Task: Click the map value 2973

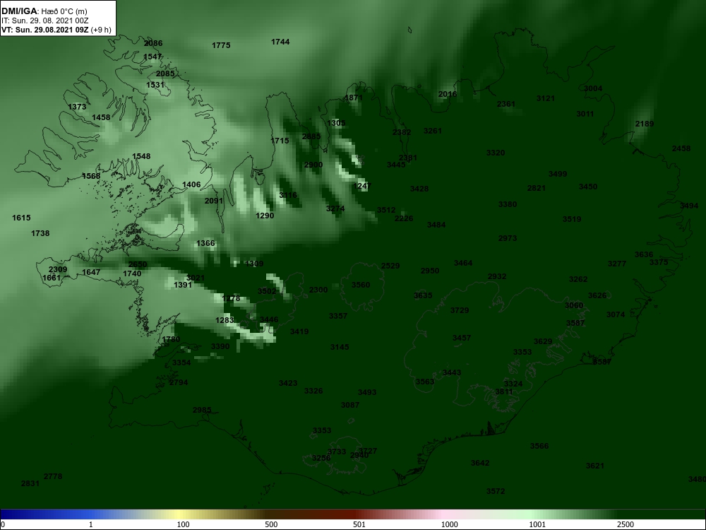Action: pyautogui.click(x=508, y=238)
